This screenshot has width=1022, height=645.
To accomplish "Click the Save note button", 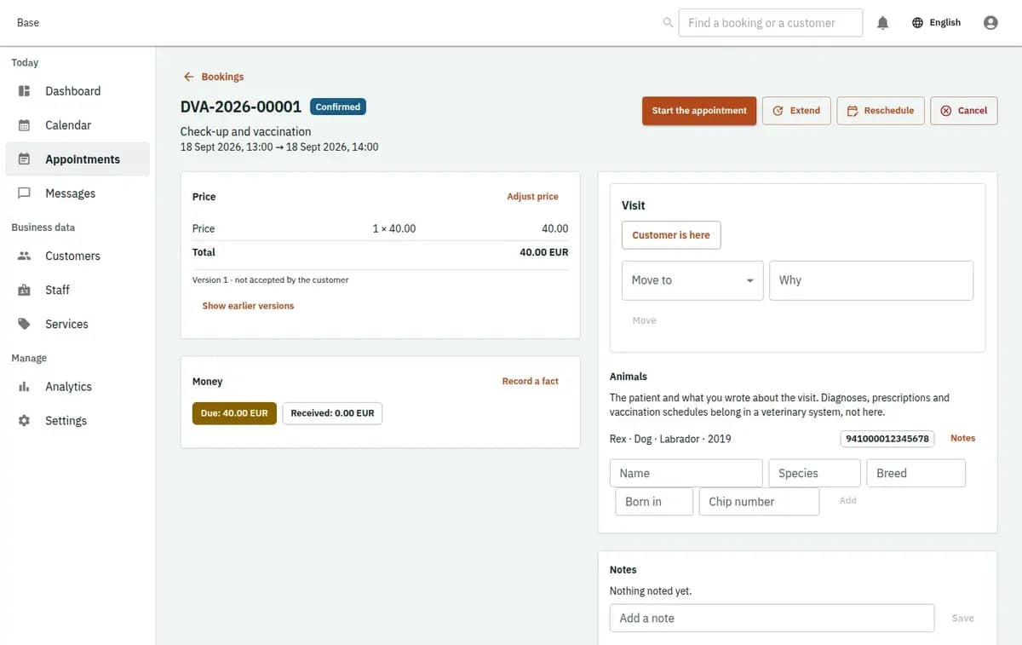I will tap(962, 619).
